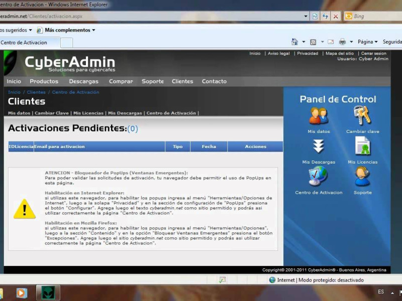Open the Más complementos dropdown
402x301 pixels.
[93, 30]
